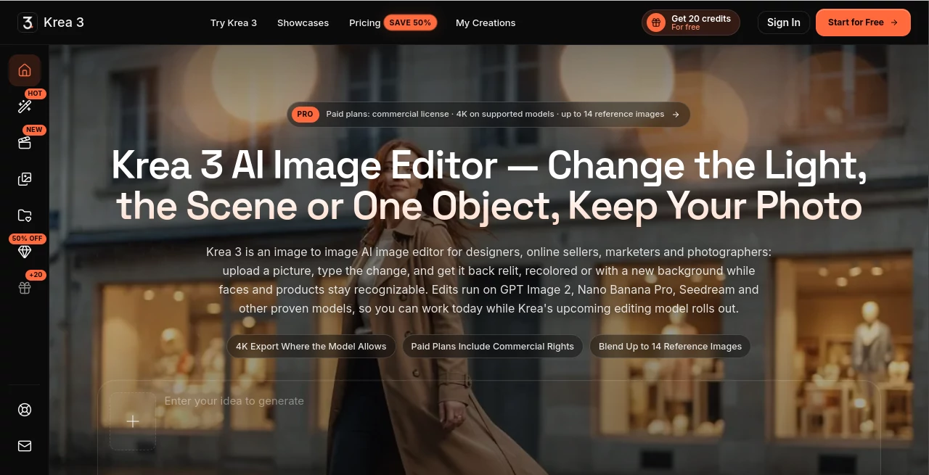
Task: Click the Krea 3 AI Image Editor headline
Action: 489,186
